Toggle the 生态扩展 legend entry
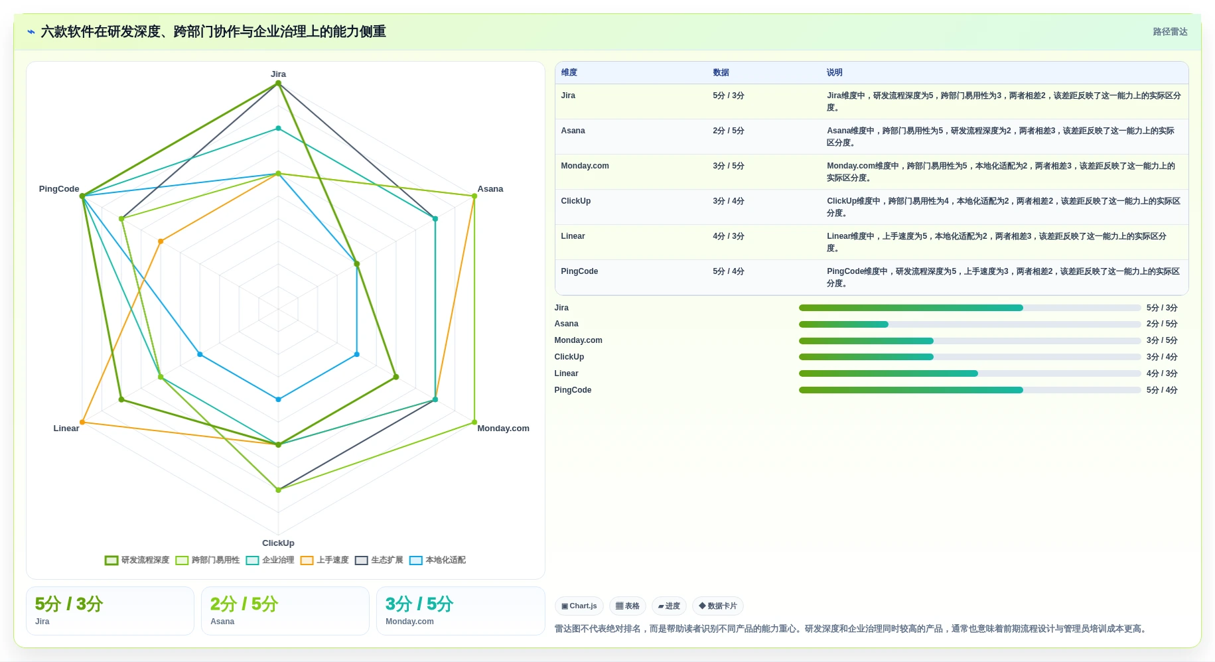This screenshot has height=662, width=1215. click(x=379, y=561)
